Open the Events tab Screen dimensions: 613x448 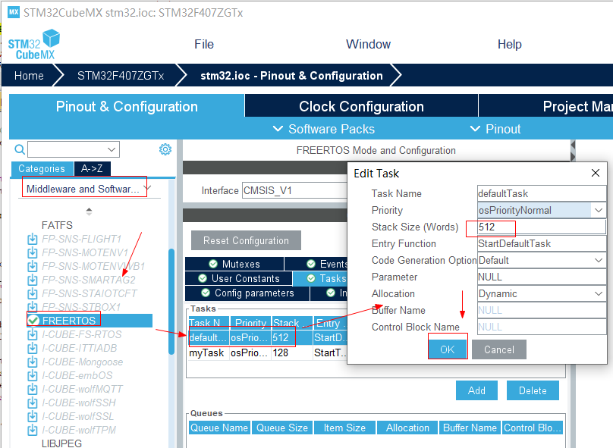[316, 264]
